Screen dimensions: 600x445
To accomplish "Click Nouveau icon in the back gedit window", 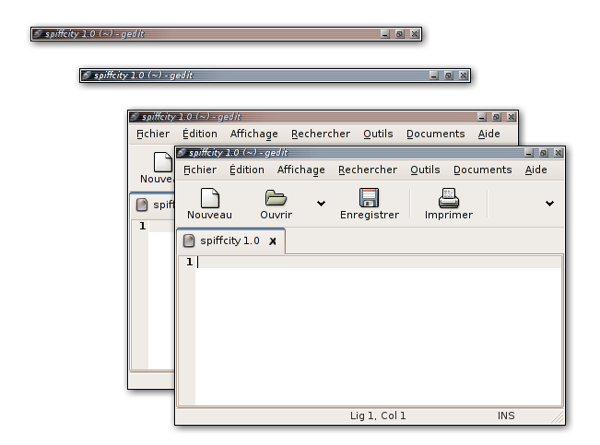I will tap(162, 162).
